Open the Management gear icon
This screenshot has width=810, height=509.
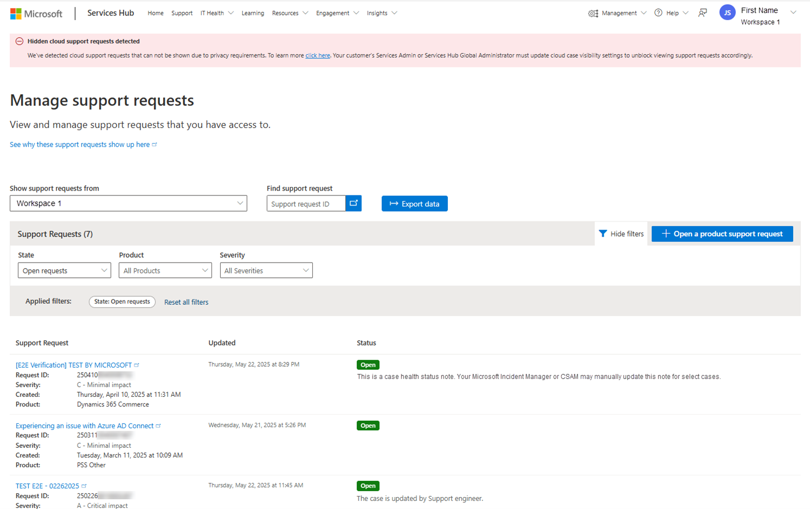point(593,13)
